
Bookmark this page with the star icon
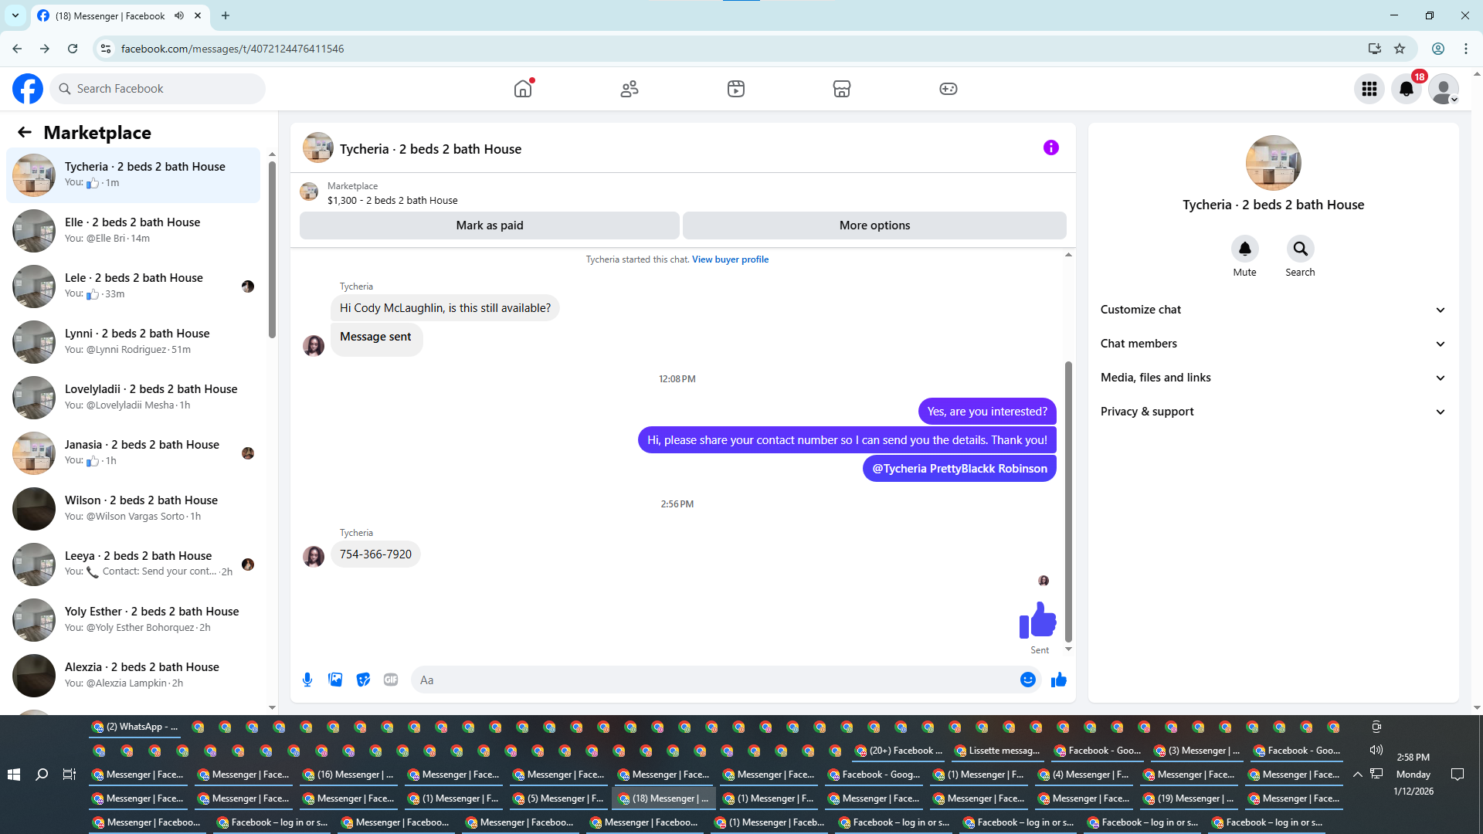click(1400, 49)
